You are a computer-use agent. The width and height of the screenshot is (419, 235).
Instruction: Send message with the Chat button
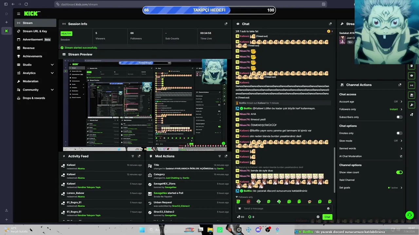327,217
